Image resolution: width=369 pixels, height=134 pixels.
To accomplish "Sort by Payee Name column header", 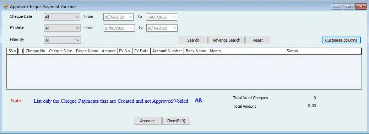I will (87, 51).
